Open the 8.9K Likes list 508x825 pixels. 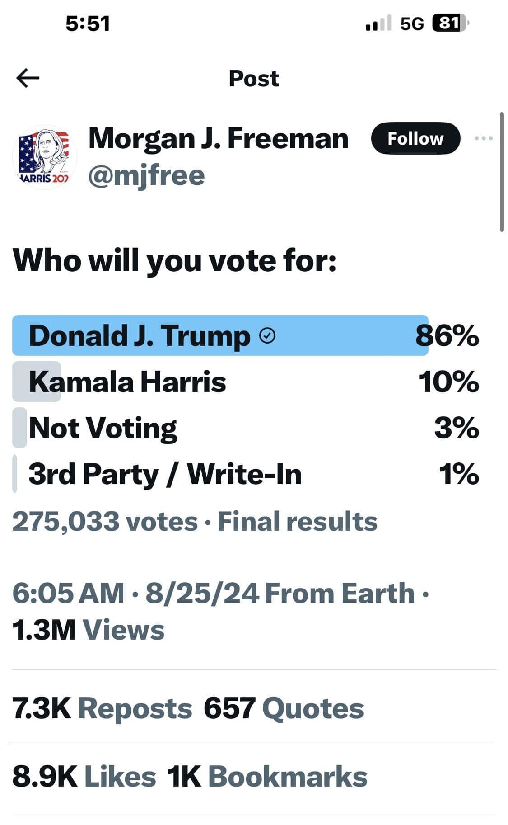click(x=84, y=777)
